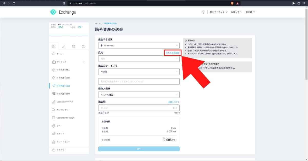The width and height of the screenshot is (308, 161).
Task: Open チャート in the sidebar
Action: click(x=69, y=134)
